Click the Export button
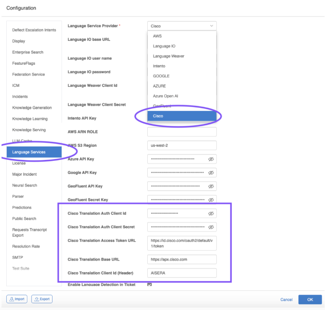The height and width of the screenshot is (310, 325). 42,299
